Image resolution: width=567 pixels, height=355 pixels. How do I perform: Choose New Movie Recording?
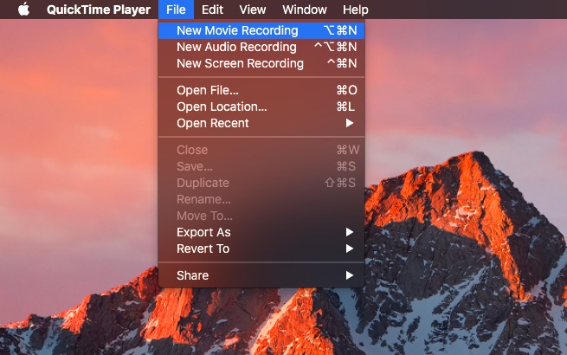click(261, 30)
